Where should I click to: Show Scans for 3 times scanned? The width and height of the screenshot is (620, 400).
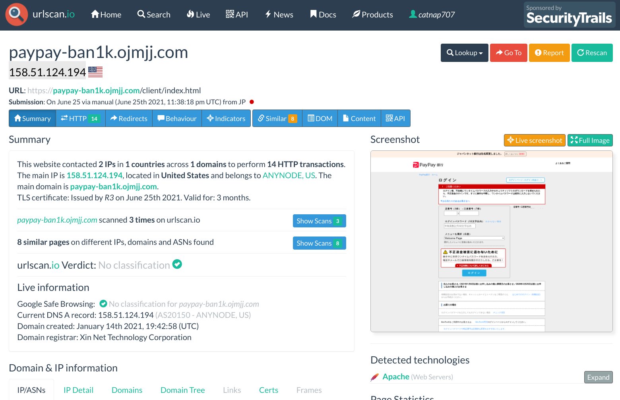(x=320, y=221)
